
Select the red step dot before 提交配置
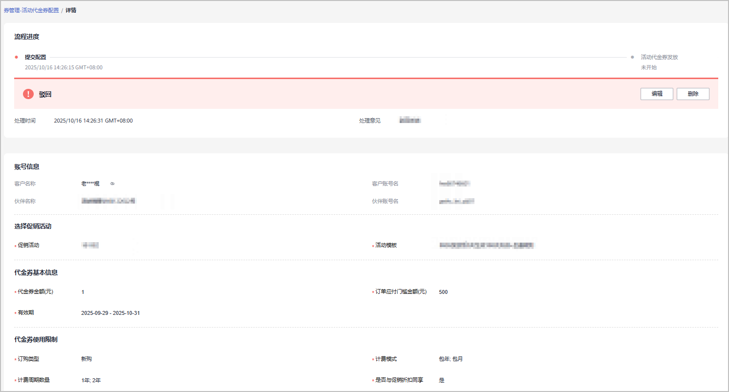16,57
